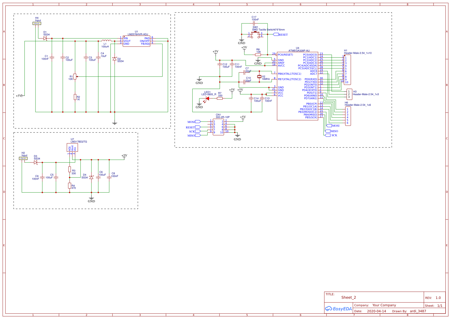Select the SW1 tactile switch symbol
The width and height of the screenshot is (451, 319).
(255, 34)
